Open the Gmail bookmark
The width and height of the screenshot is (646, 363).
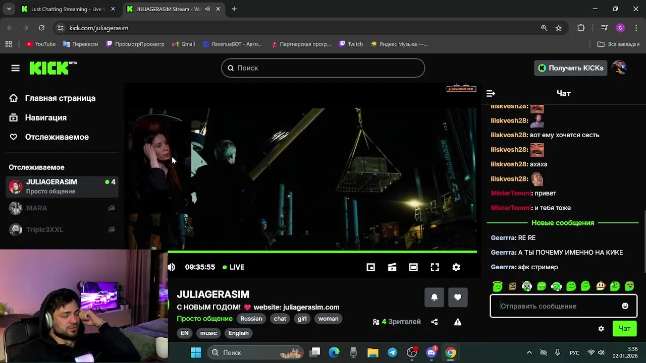pos(183,44)
